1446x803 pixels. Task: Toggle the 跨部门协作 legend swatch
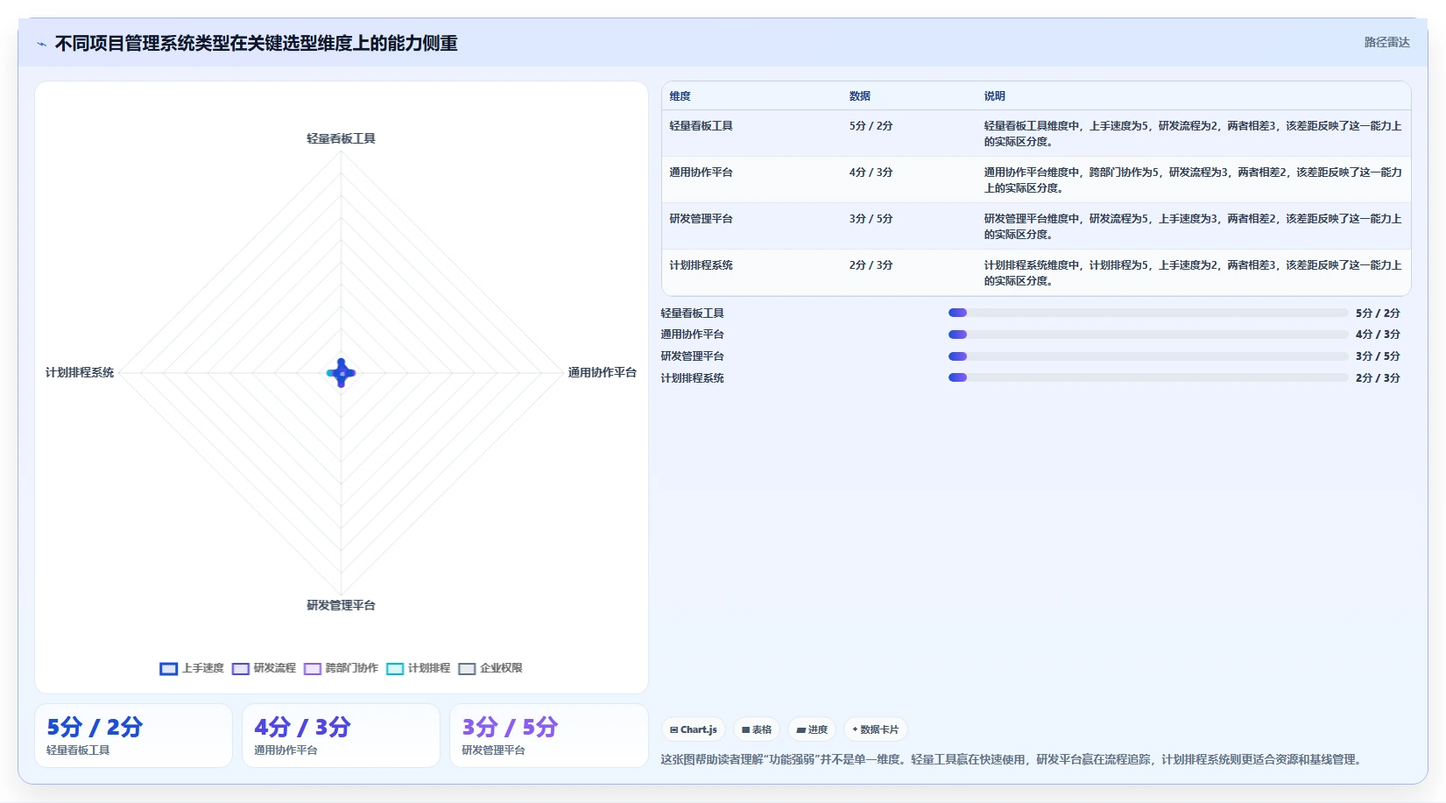pos(313,668)
